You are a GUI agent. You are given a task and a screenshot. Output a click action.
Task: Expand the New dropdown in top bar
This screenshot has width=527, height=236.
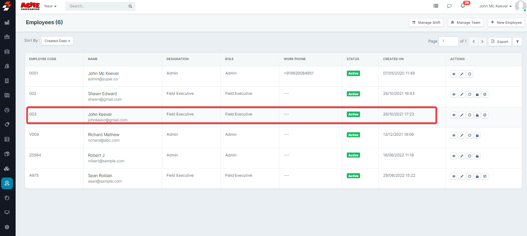click(x=50, y=6)
